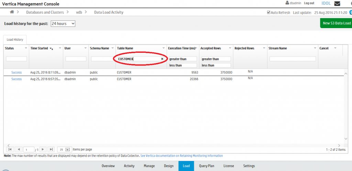Screen dimensions: 352x171
Task: Focus Execution Time greater than field
Action: click(x=183, y=59)
